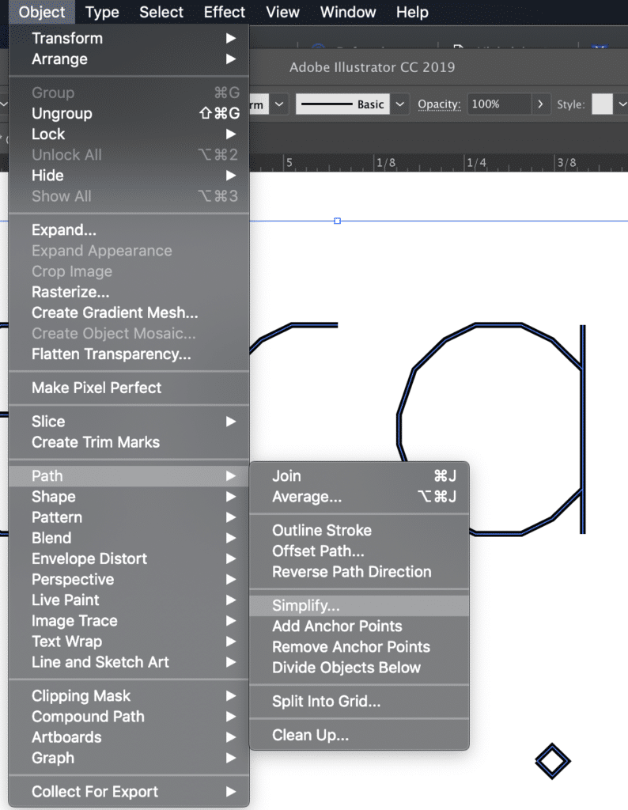This screenshot has width=628, height=810.
Task: Select Join in the Path submenu
Action: tap(359, 475)
